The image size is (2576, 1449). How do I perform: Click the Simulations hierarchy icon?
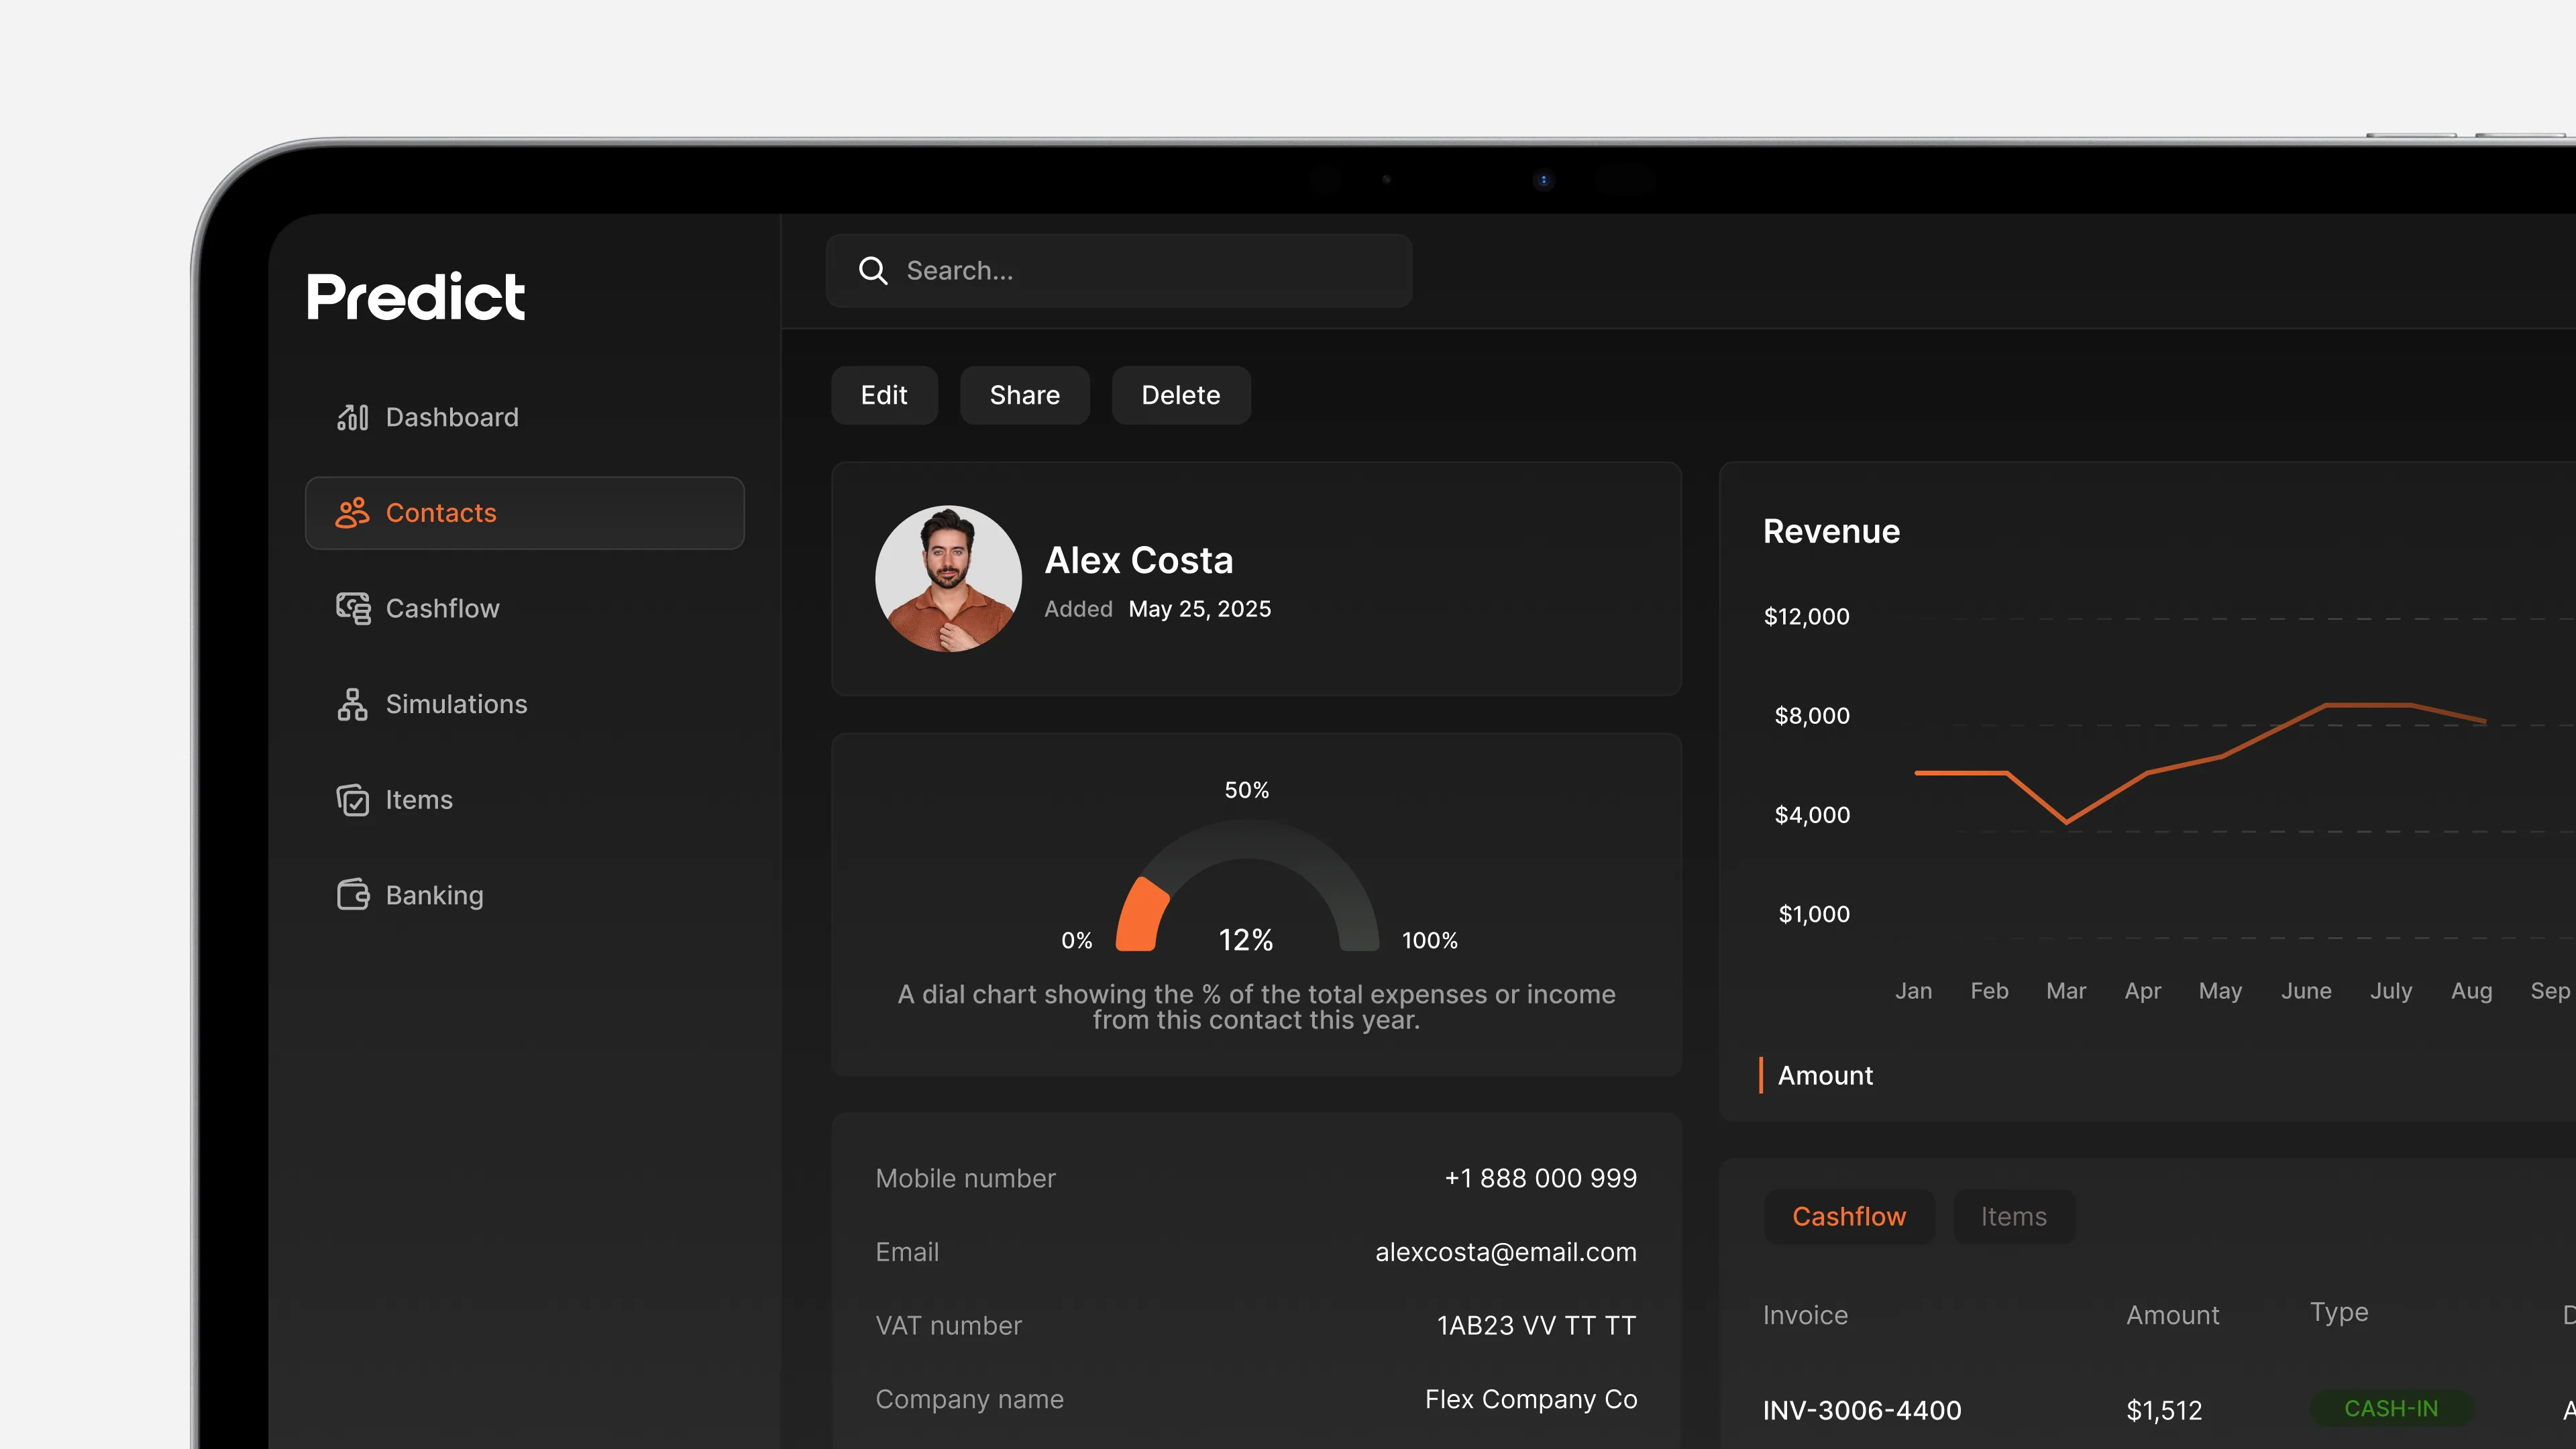pos(352,704)
